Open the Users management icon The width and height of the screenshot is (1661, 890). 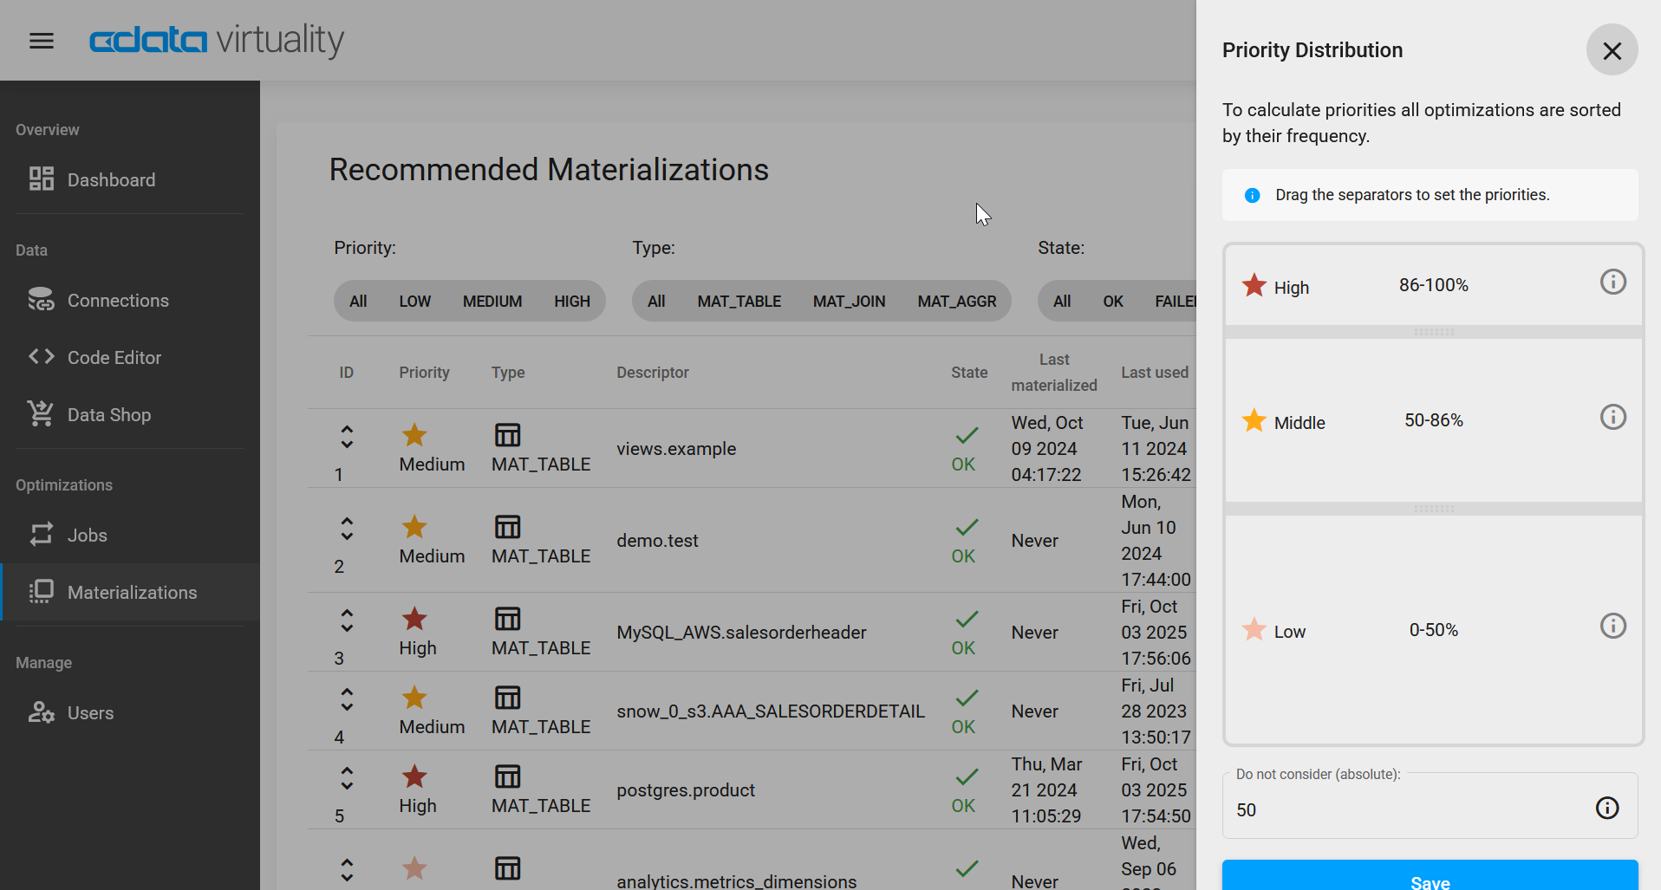click(x=41, y=712)
